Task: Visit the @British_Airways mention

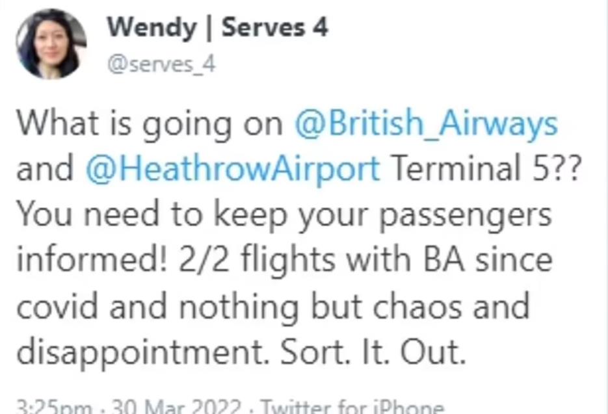Action: (x=426, y=123)
